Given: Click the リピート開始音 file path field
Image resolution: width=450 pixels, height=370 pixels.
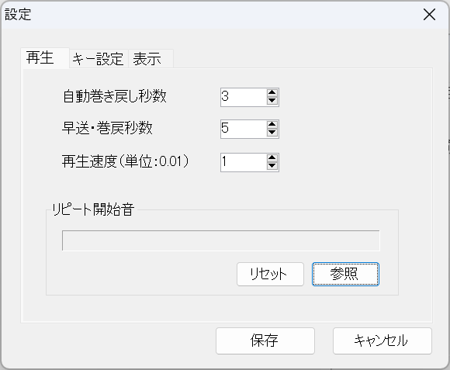Looking at the screenshot, I should click(221, 240).
